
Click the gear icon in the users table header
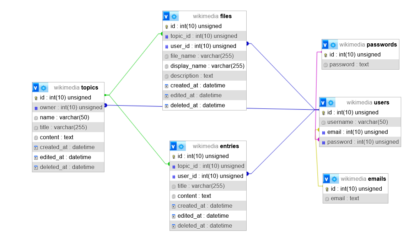click(x=331, y=103)
